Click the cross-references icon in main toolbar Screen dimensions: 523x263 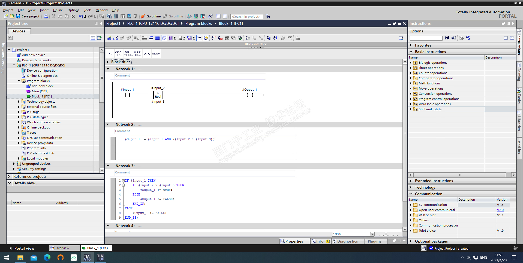pos(210,16)
